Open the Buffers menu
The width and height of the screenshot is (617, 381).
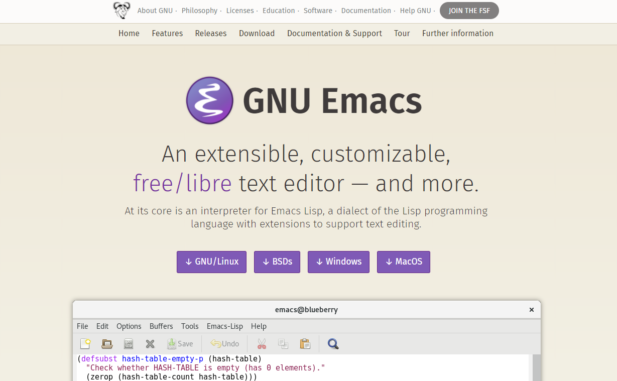[x=161, y=326]
